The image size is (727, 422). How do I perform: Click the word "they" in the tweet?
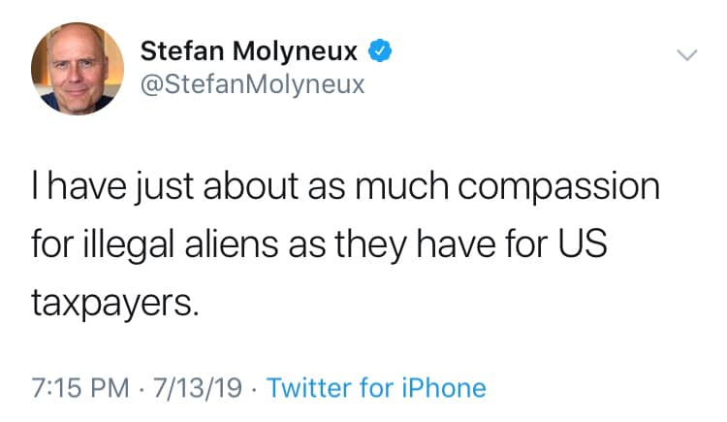[380, 244]
